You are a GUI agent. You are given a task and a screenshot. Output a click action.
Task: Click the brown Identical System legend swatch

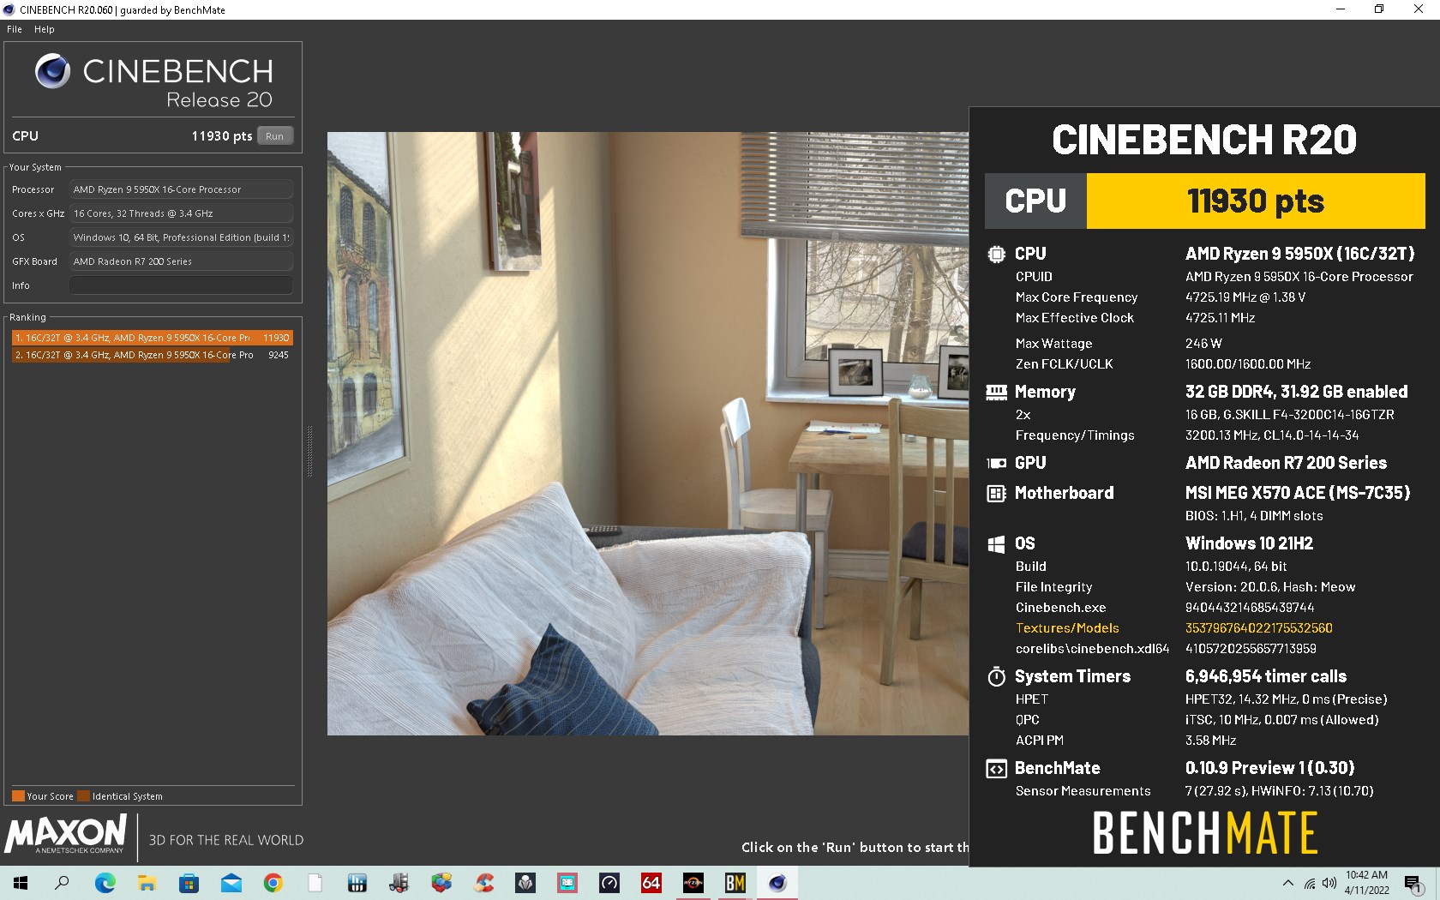tap(83, 795)
